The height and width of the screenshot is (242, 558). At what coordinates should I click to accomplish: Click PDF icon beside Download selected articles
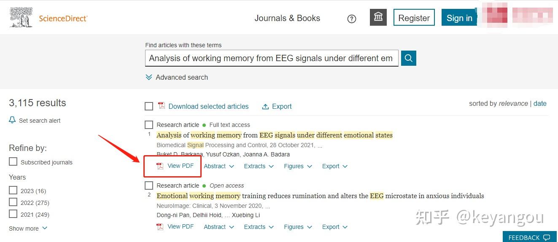click(161, 106)
